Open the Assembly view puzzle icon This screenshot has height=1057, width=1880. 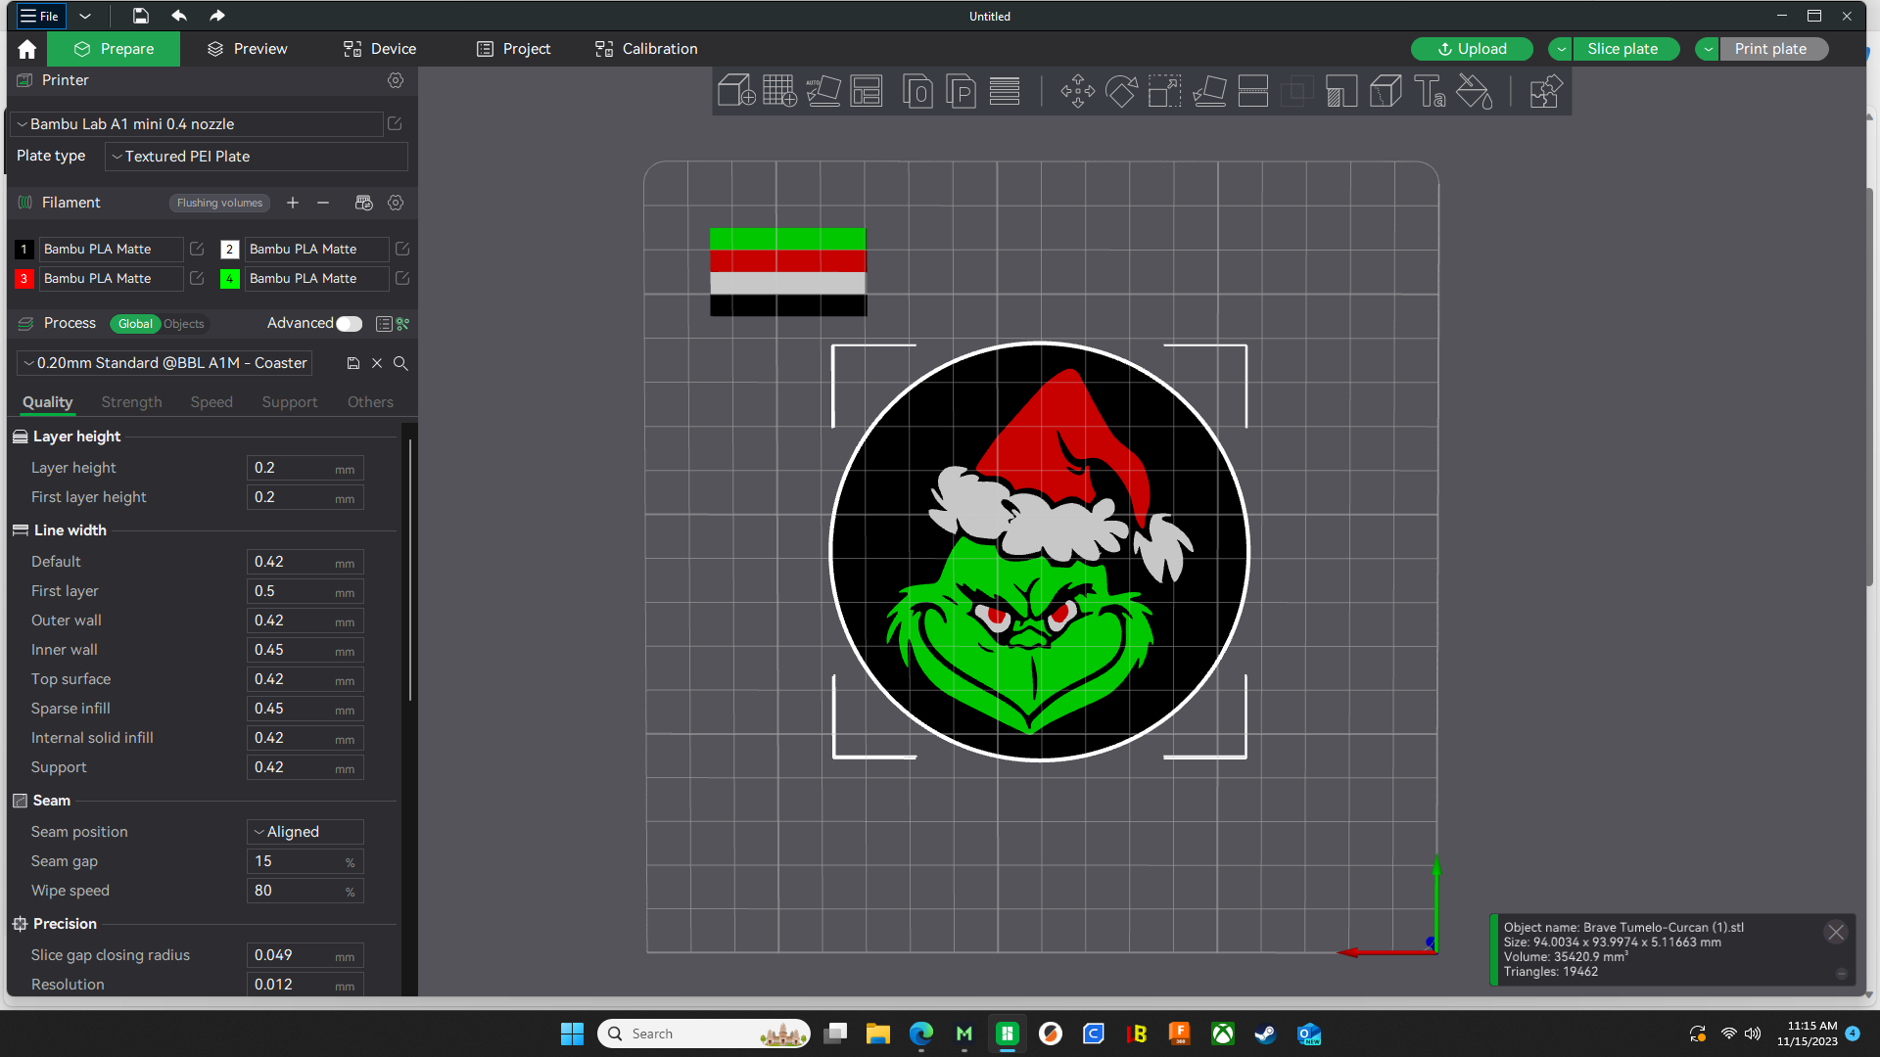[1545, 91]
